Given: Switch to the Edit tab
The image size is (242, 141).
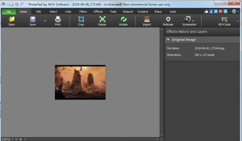Looking at the screenshot, I should pos(38,11).
